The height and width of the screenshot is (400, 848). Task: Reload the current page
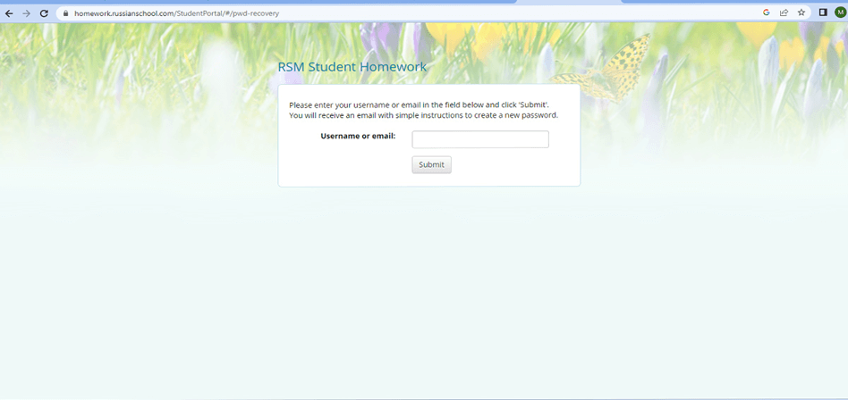[x=44, y=13]
